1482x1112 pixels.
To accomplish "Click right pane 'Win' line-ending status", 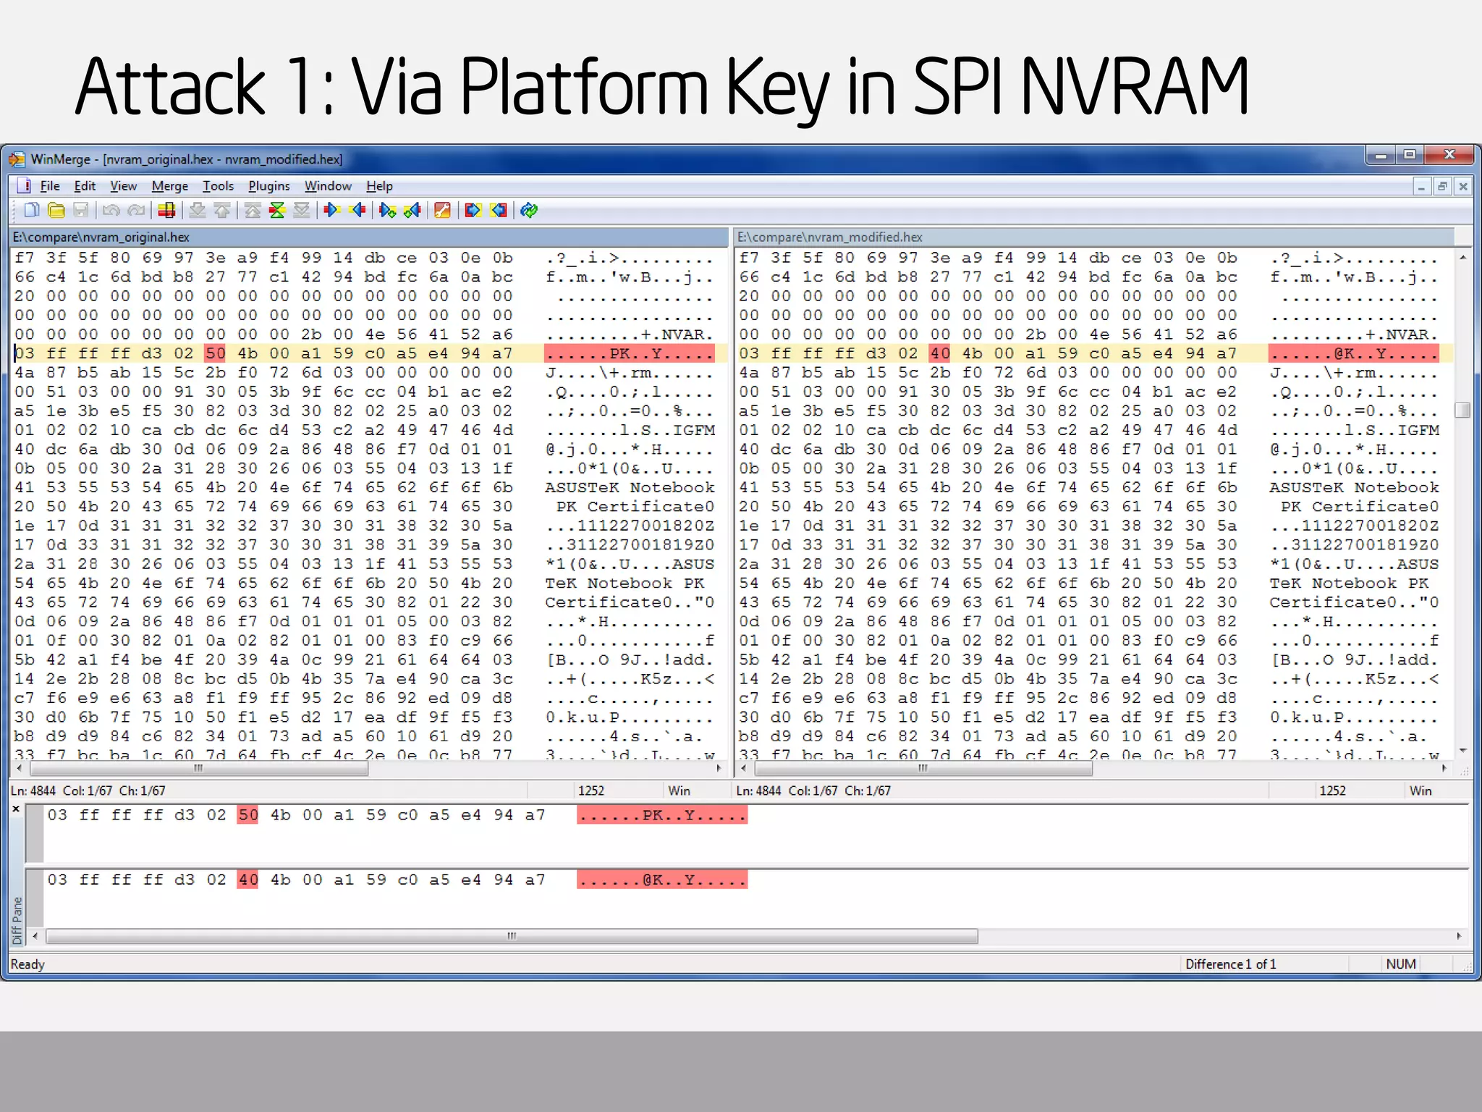I will 1420,791.
